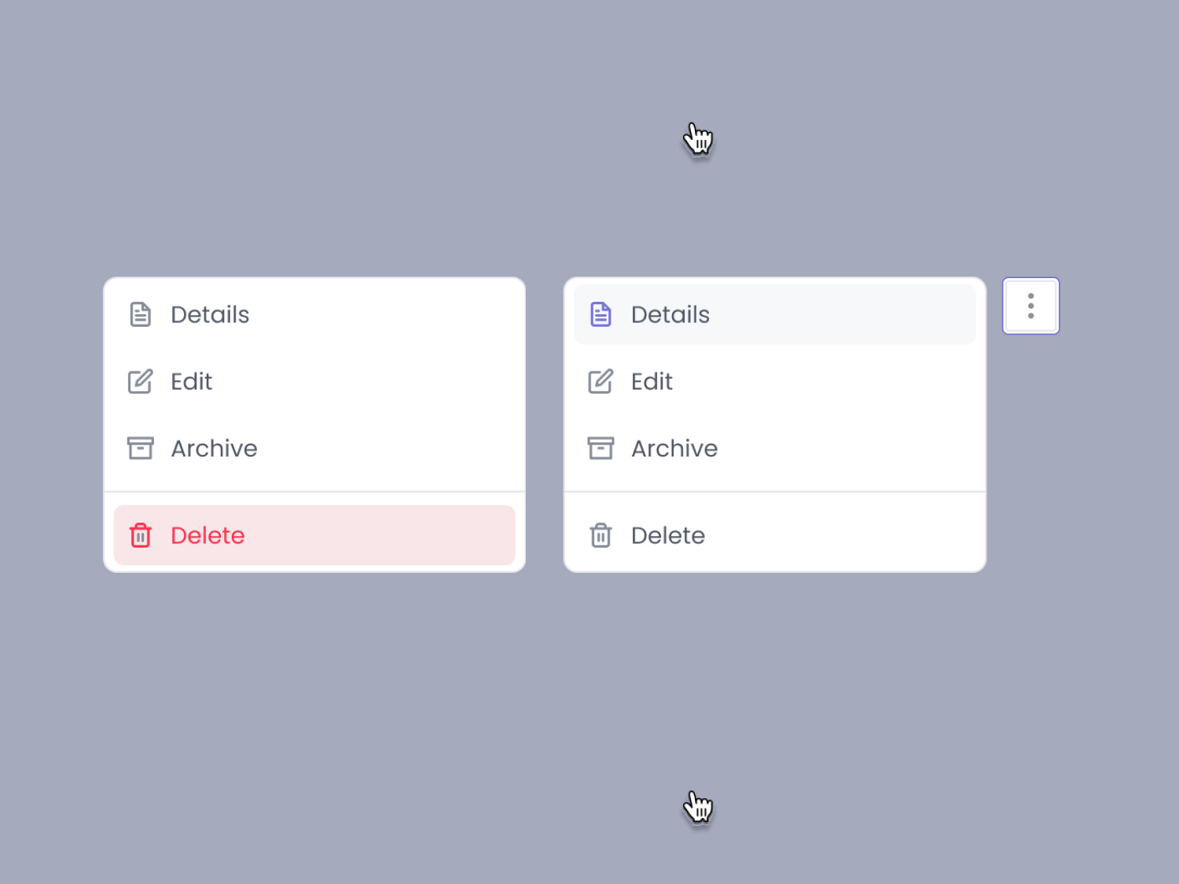Image resolution: width=1179 pixels, height=884 pixels.
Task: Click the red trash icon next to Delete
Action: (141, 535)
